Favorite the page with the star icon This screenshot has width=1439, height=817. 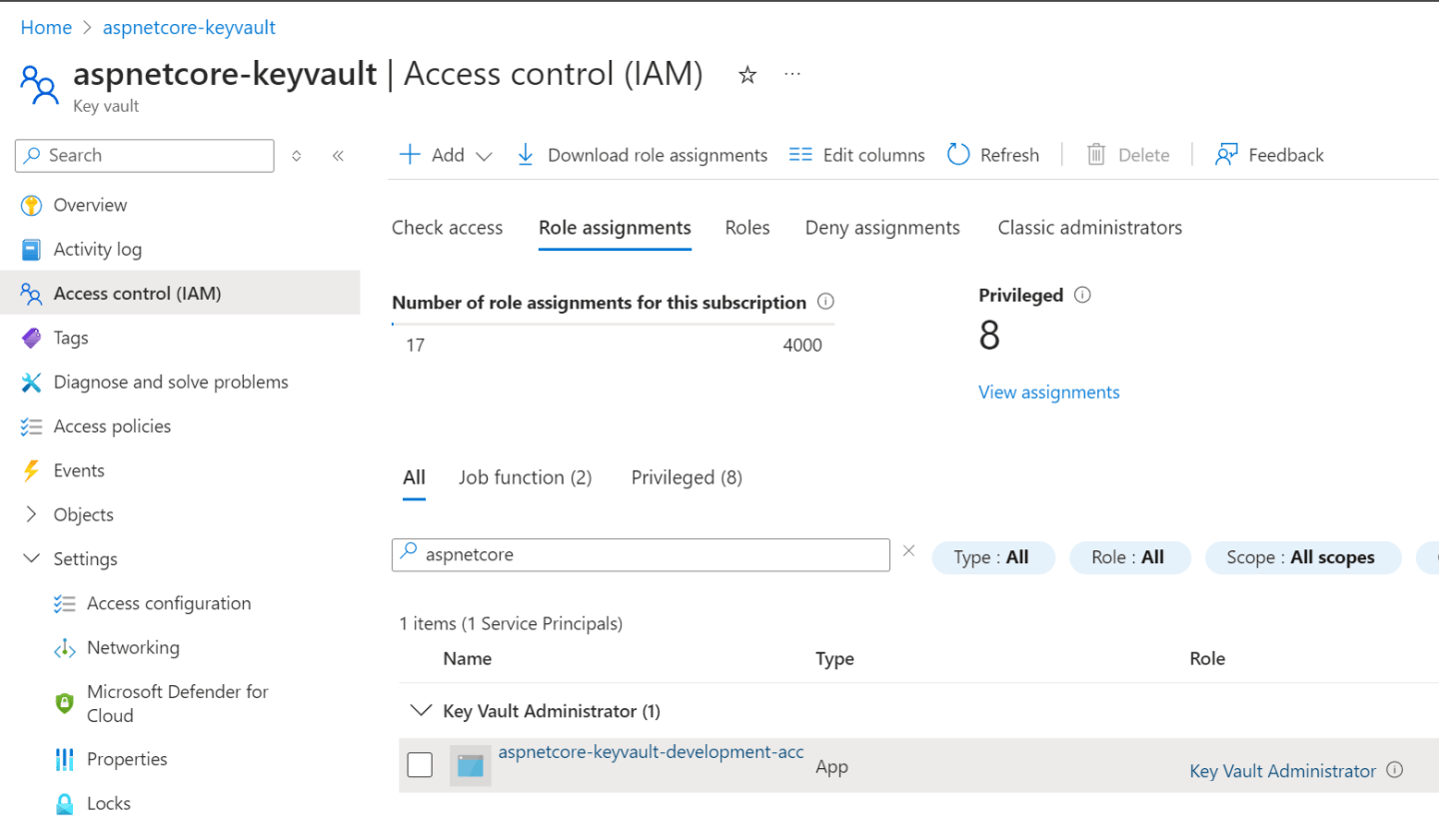(747, 75)
